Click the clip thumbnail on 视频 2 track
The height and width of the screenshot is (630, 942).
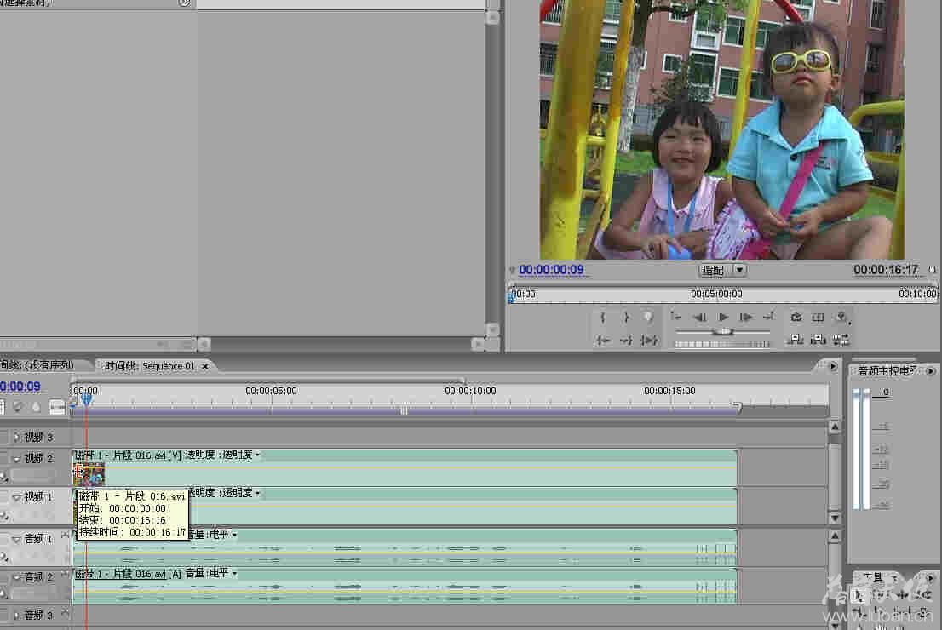(89, 474)
